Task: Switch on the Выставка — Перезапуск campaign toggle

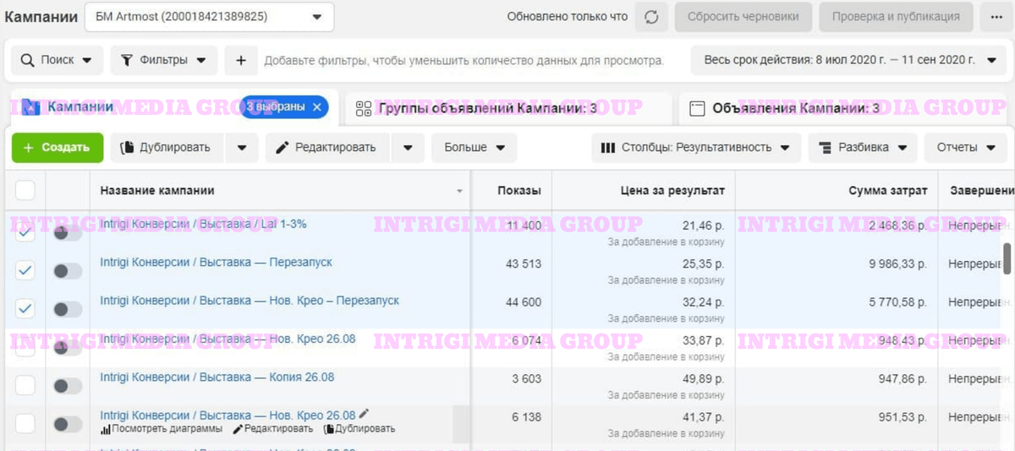Action: 68,271
